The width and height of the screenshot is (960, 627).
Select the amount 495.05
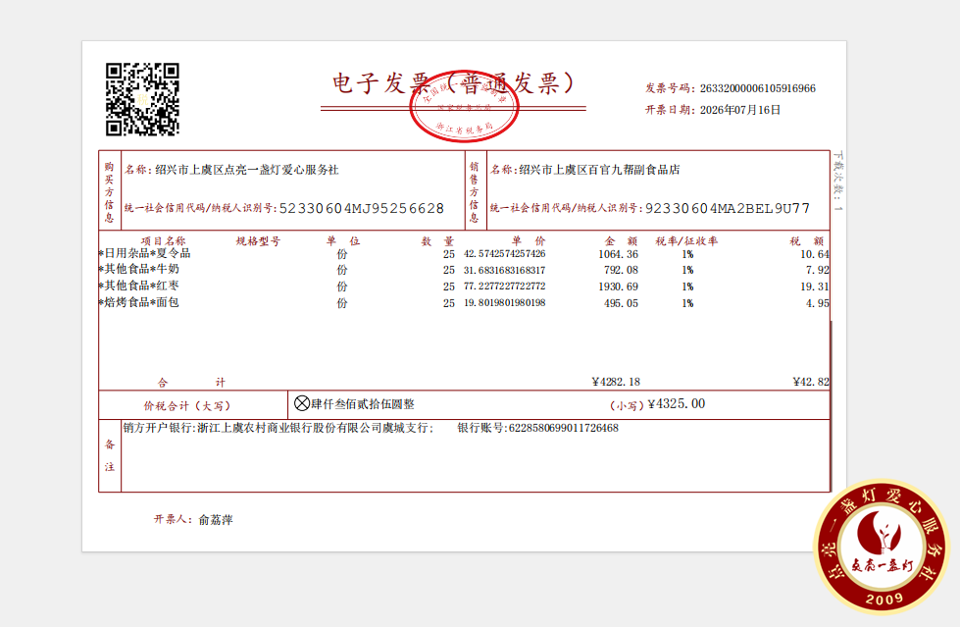621,303
